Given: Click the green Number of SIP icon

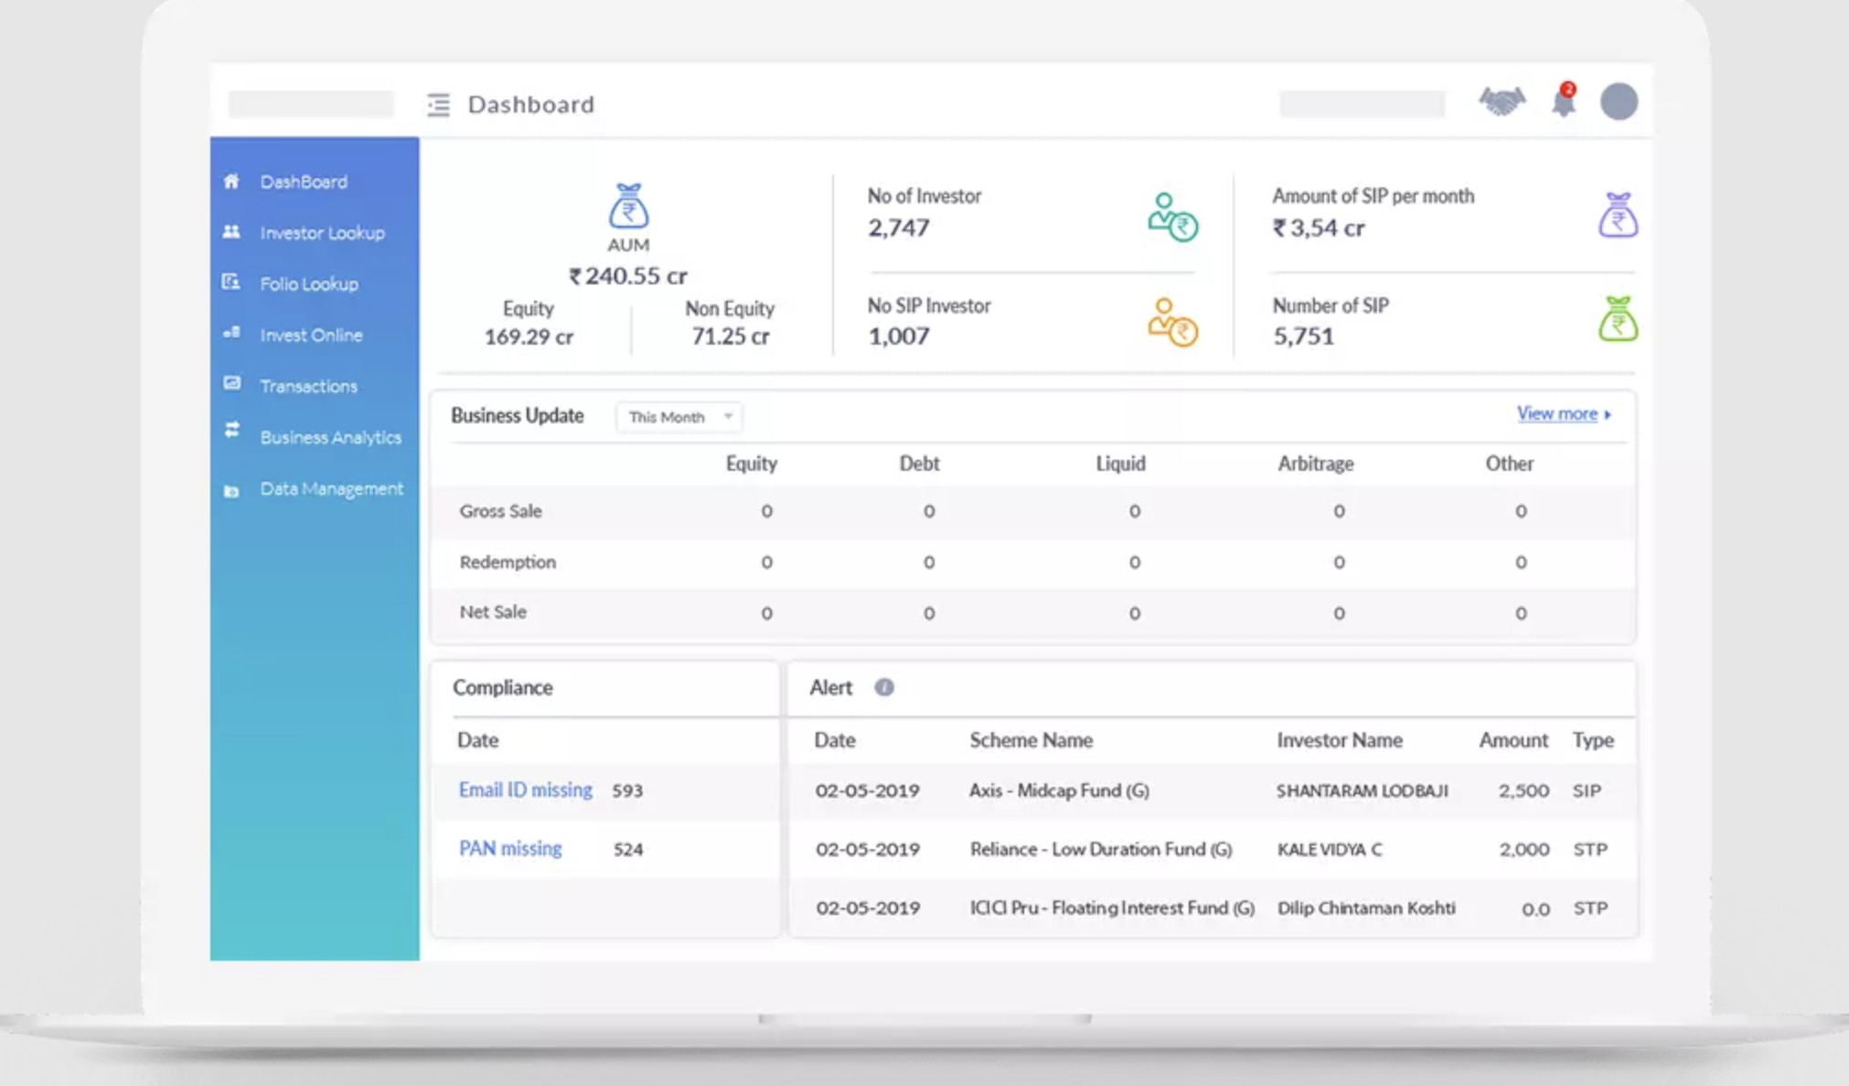Looking at the screenshot, I should coord(1617,319).
